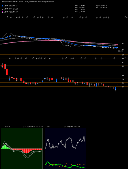Click the 'Pre C: 24.81' value

pos(80,12)
